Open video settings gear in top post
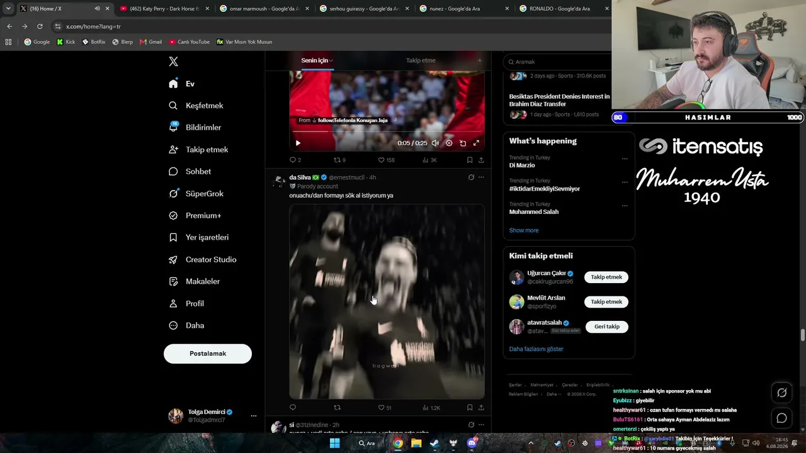 click(x=449, y=143)
